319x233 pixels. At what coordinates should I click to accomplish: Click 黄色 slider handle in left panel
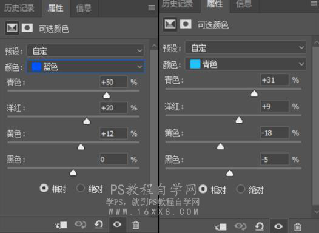81,147
